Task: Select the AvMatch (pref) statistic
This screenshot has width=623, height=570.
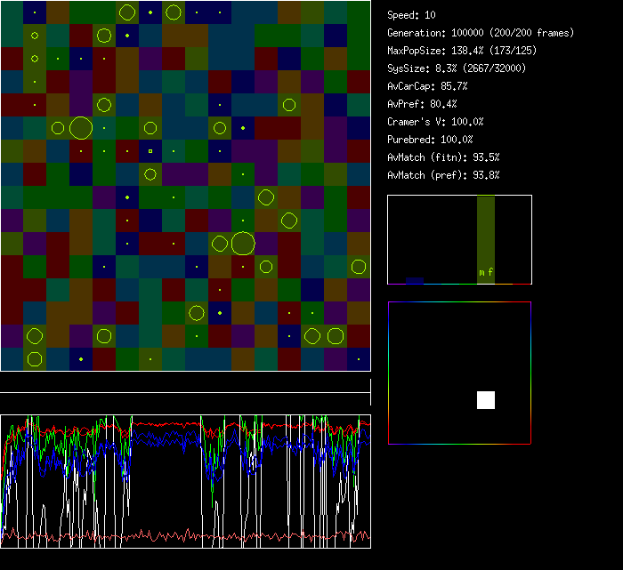Action: [443, 175]
